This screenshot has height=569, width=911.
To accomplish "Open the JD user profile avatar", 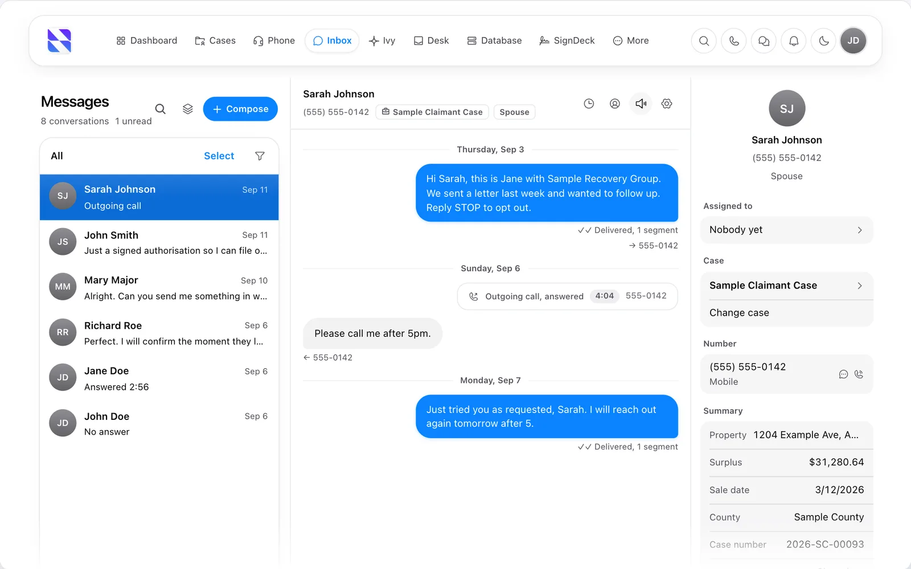I will tap(853, 41).
